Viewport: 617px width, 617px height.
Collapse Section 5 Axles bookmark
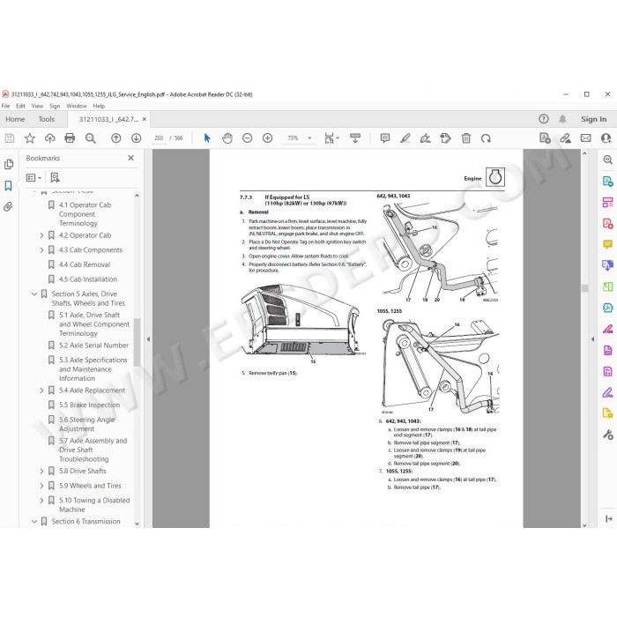(34, 294)
